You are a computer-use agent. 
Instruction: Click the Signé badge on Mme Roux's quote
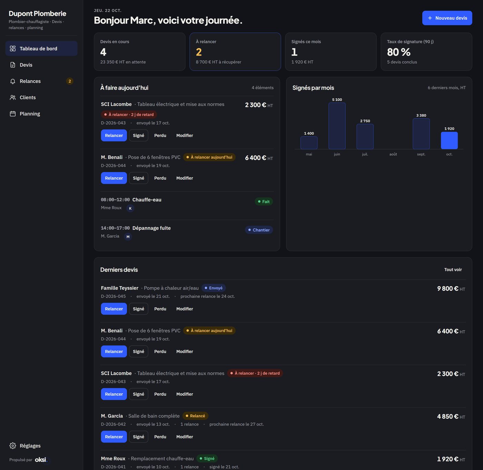pos(207,459)
